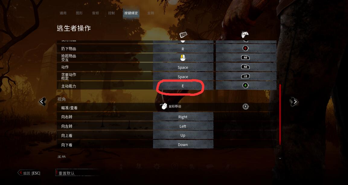Click the A controller button for 主动能力
The height and width of the screenshot is (185, 348).
tap(245, 85)
